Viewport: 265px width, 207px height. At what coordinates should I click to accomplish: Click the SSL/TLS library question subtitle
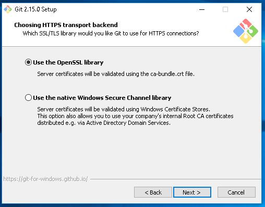coord(111,33)
